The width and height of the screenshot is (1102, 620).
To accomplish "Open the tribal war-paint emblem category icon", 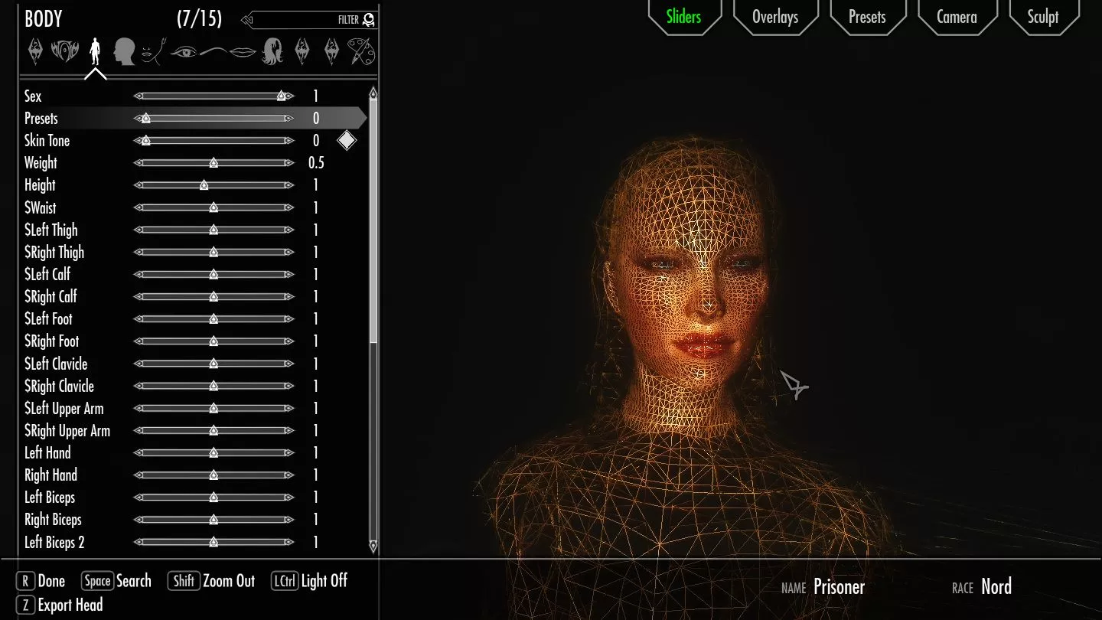I will [x=65, y=52].
